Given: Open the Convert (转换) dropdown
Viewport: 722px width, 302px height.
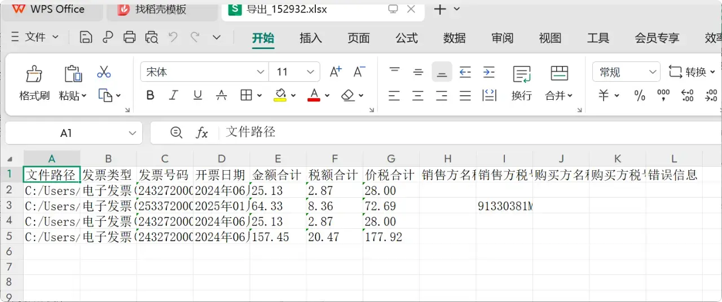Looking at the screenshot, I should (x=693, y=72).
